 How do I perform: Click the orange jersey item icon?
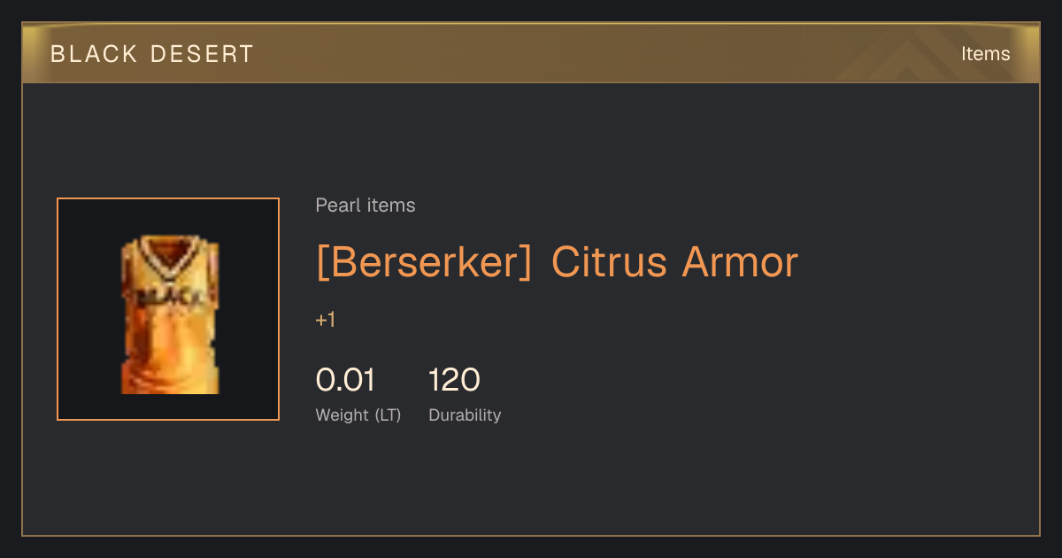tap(170, 314)
